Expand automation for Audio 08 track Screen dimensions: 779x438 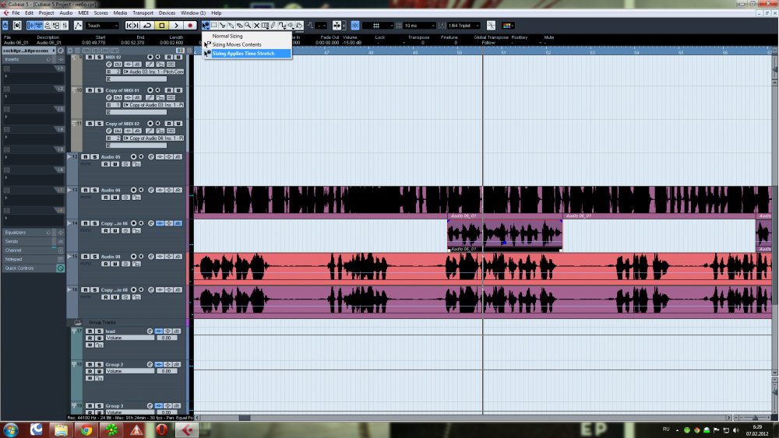pos(69,257)
